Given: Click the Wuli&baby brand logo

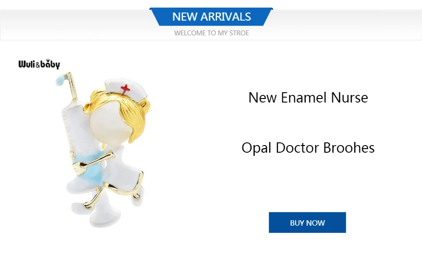Looking at the screenshot, I should 39,64.
